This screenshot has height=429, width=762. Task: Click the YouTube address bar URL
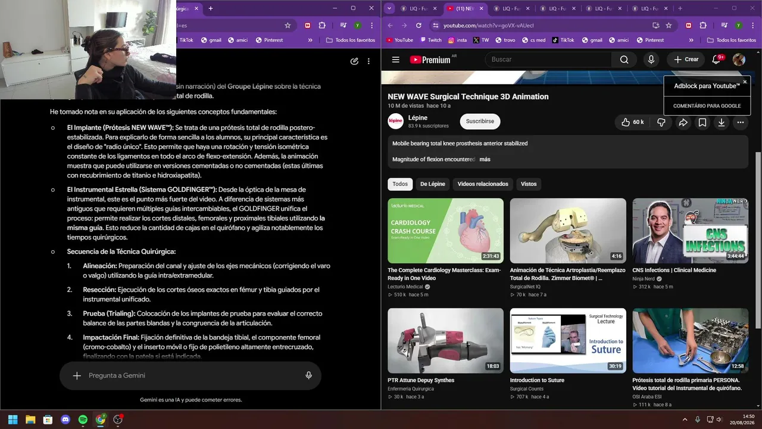pos(488,26)
